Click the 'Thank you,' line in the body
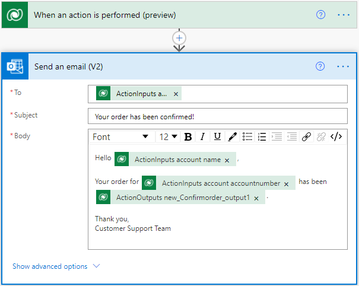This screenshot has width=359, height=286. pyautogui.click(x=112, y=219)
